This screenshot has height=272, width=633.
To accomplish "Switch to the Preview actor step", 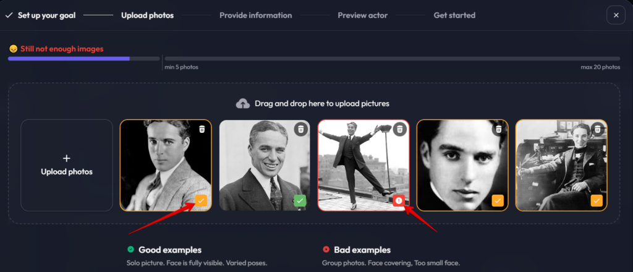I will [x=362, y=15].
